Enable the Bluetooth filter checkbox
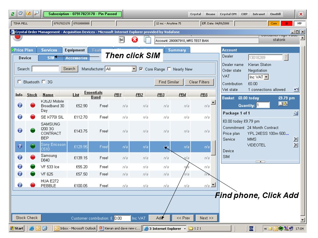The width and height of the screenshot is (318, 238). [20, 82]
